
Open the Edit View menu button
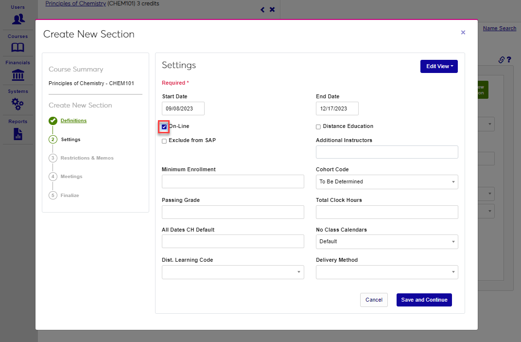click(x=438, y=66)
